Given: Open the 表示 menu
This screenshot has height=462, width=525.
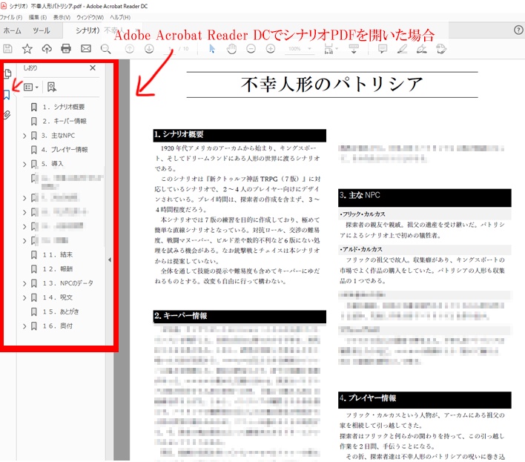Looking at the screenshot, I should point(62,17).
